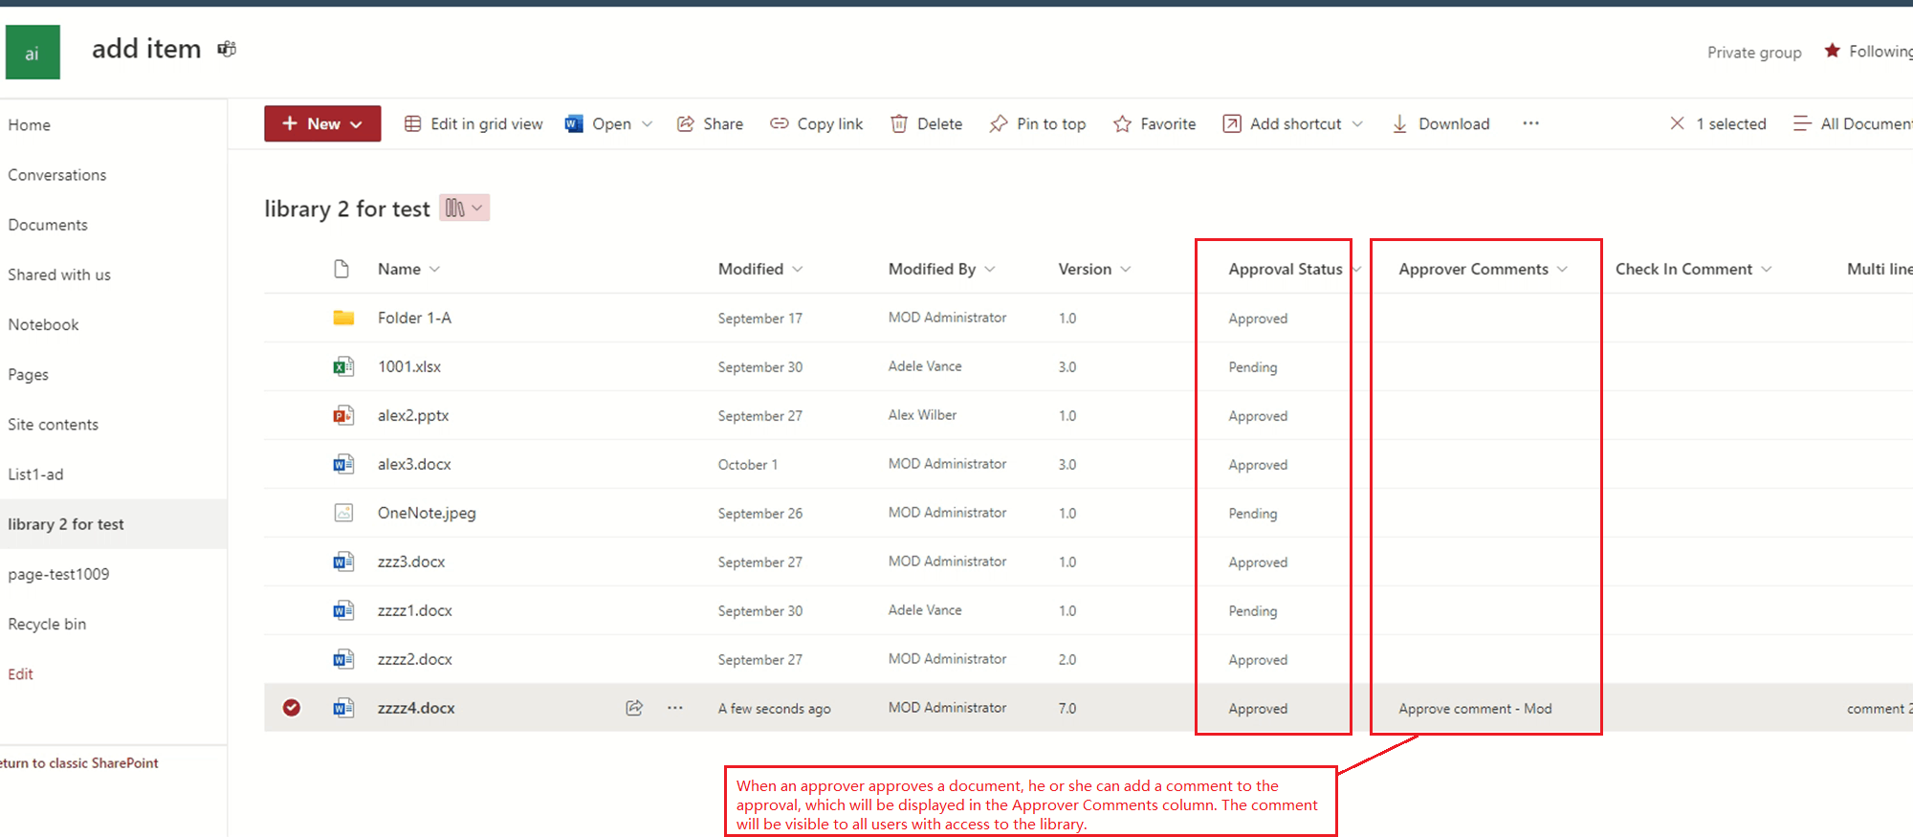
Task: Click the folder icon for Folder 1-A
Action: coord(343,318)
